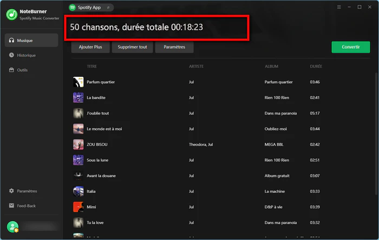The image size is (379, 240).
Task: Click the J'oublie tout album cover
Action: pos(79,113)
